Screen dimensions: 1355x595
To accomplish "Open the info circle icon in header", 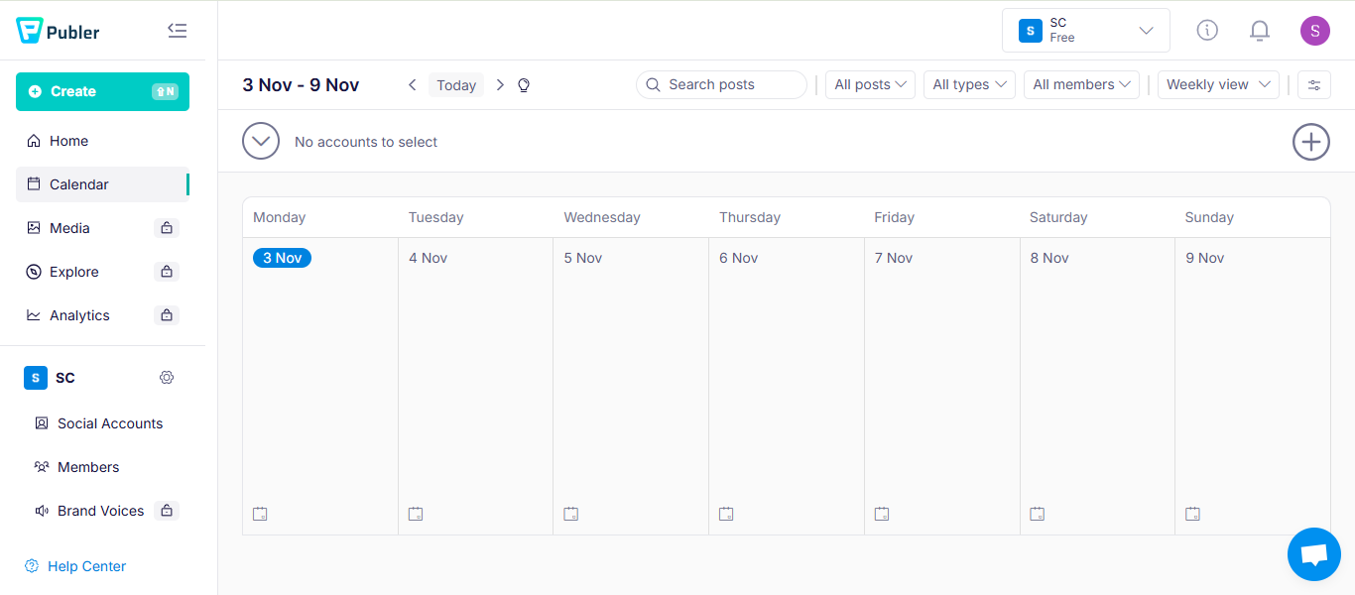I will point(1207,31).
